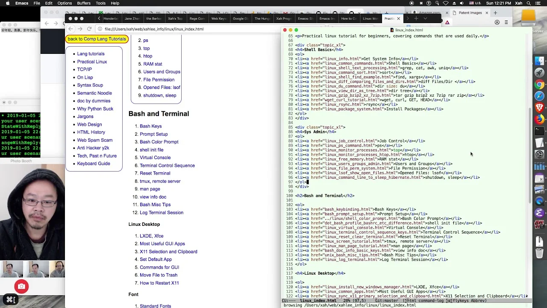Click yellow back to Comp Lang Tutorials button
547x308 pixels.
pyautogui.click(x=97, y=39)
